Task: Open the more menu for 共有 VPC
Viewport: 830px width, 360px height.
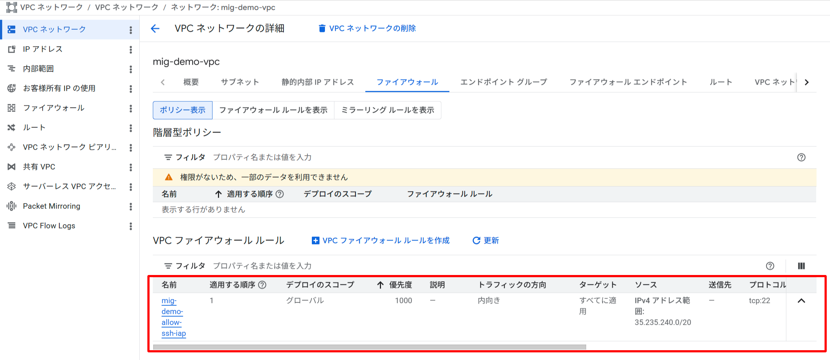Action: tap(131, 167)
